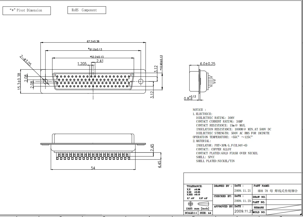The width and height of the screenshot is (303, 217).
Task: Select the bottom view connector solder pins
Action: click(x=93, y=156)
